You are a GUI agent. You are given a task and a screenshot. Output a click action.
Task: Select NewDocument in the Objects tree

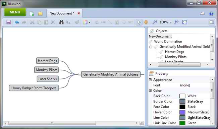160,37
